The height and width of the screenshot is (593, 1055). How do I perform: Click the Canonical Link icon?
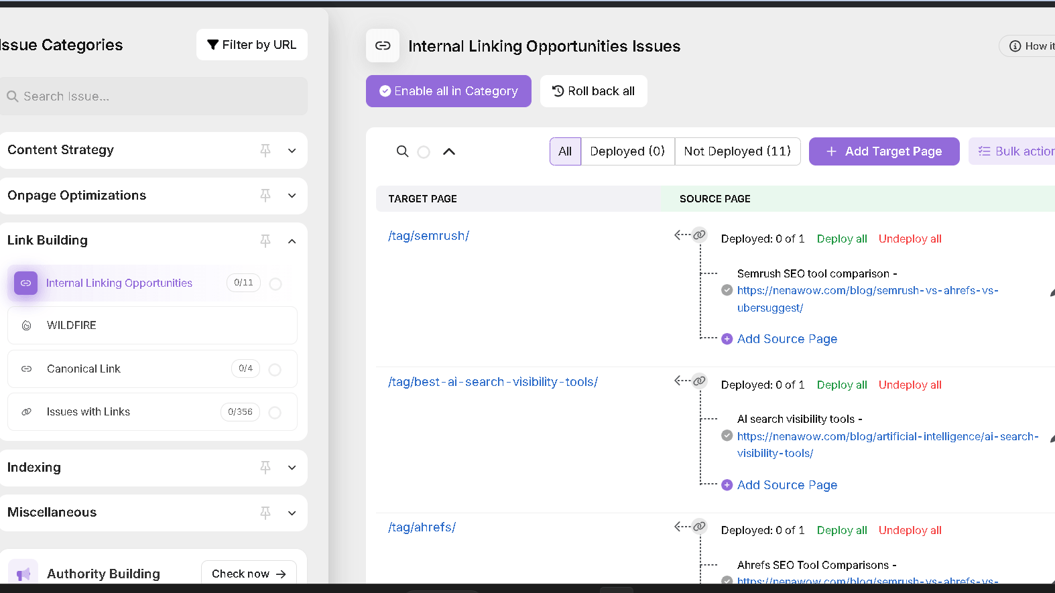point(26,369)
